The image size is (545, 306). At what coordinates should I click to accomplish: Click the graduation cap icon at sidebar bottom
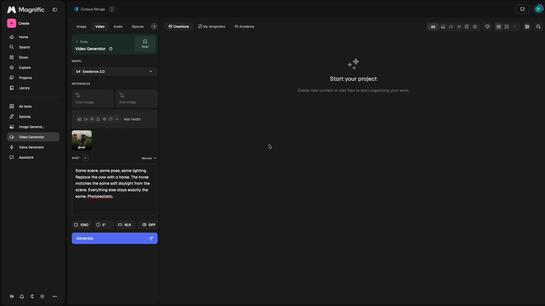pyautogui.click(x=12, y=296)
